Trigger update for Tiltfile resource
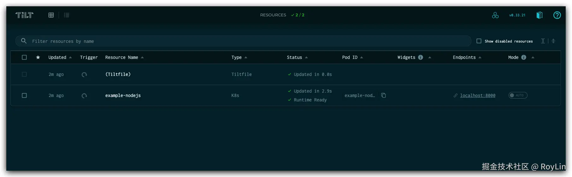The image size is (572, 177). pyautogui.click(x=84, y=75)
